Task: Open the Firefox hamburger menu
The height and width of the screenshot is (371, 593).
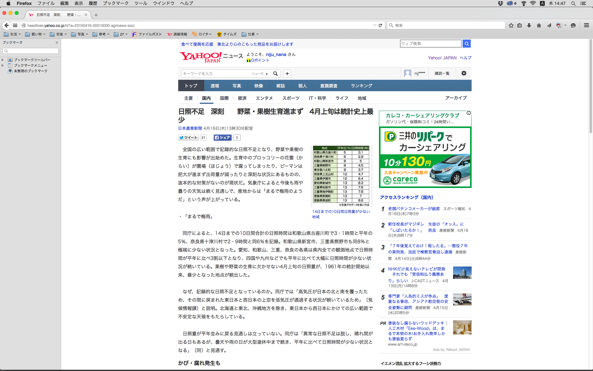Action: pos(586,25)
